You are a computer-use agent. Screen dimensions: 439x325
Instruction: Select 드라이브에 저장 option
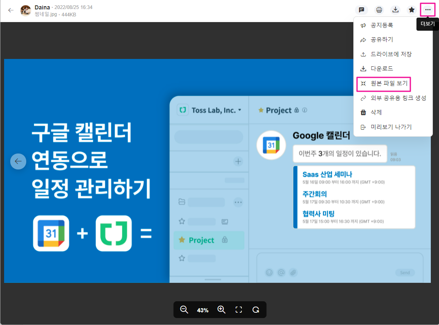click(x=393, y=54)
